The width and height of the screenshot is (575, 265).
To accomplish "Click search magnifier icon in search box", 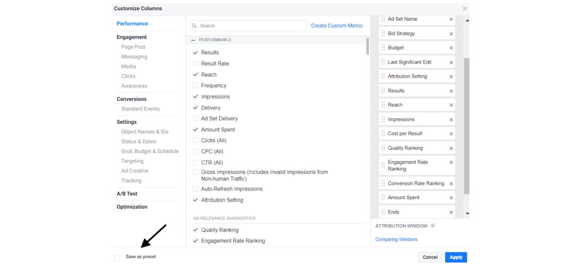I will pyautogui.click(x=194, y=25).
